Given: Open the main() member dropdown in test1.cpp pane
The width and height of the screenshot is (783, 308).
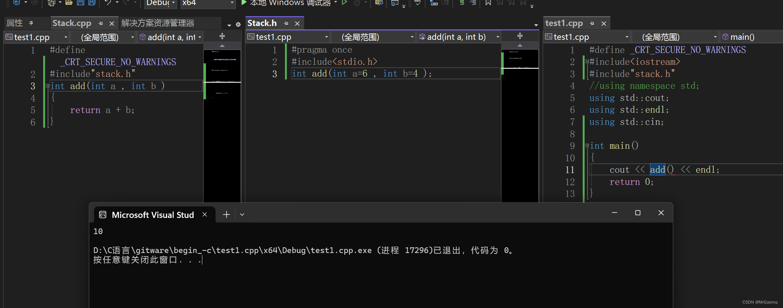Looking at the screenshot, I should coord(752,37).
